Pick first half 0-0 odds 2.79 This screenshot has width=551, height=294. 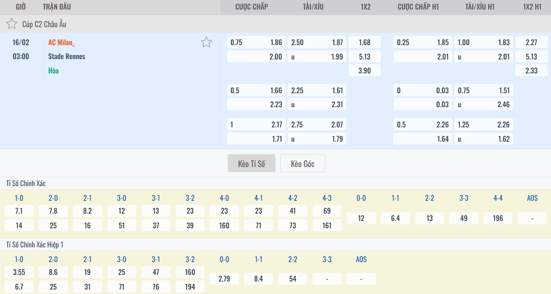coord(224,279)
